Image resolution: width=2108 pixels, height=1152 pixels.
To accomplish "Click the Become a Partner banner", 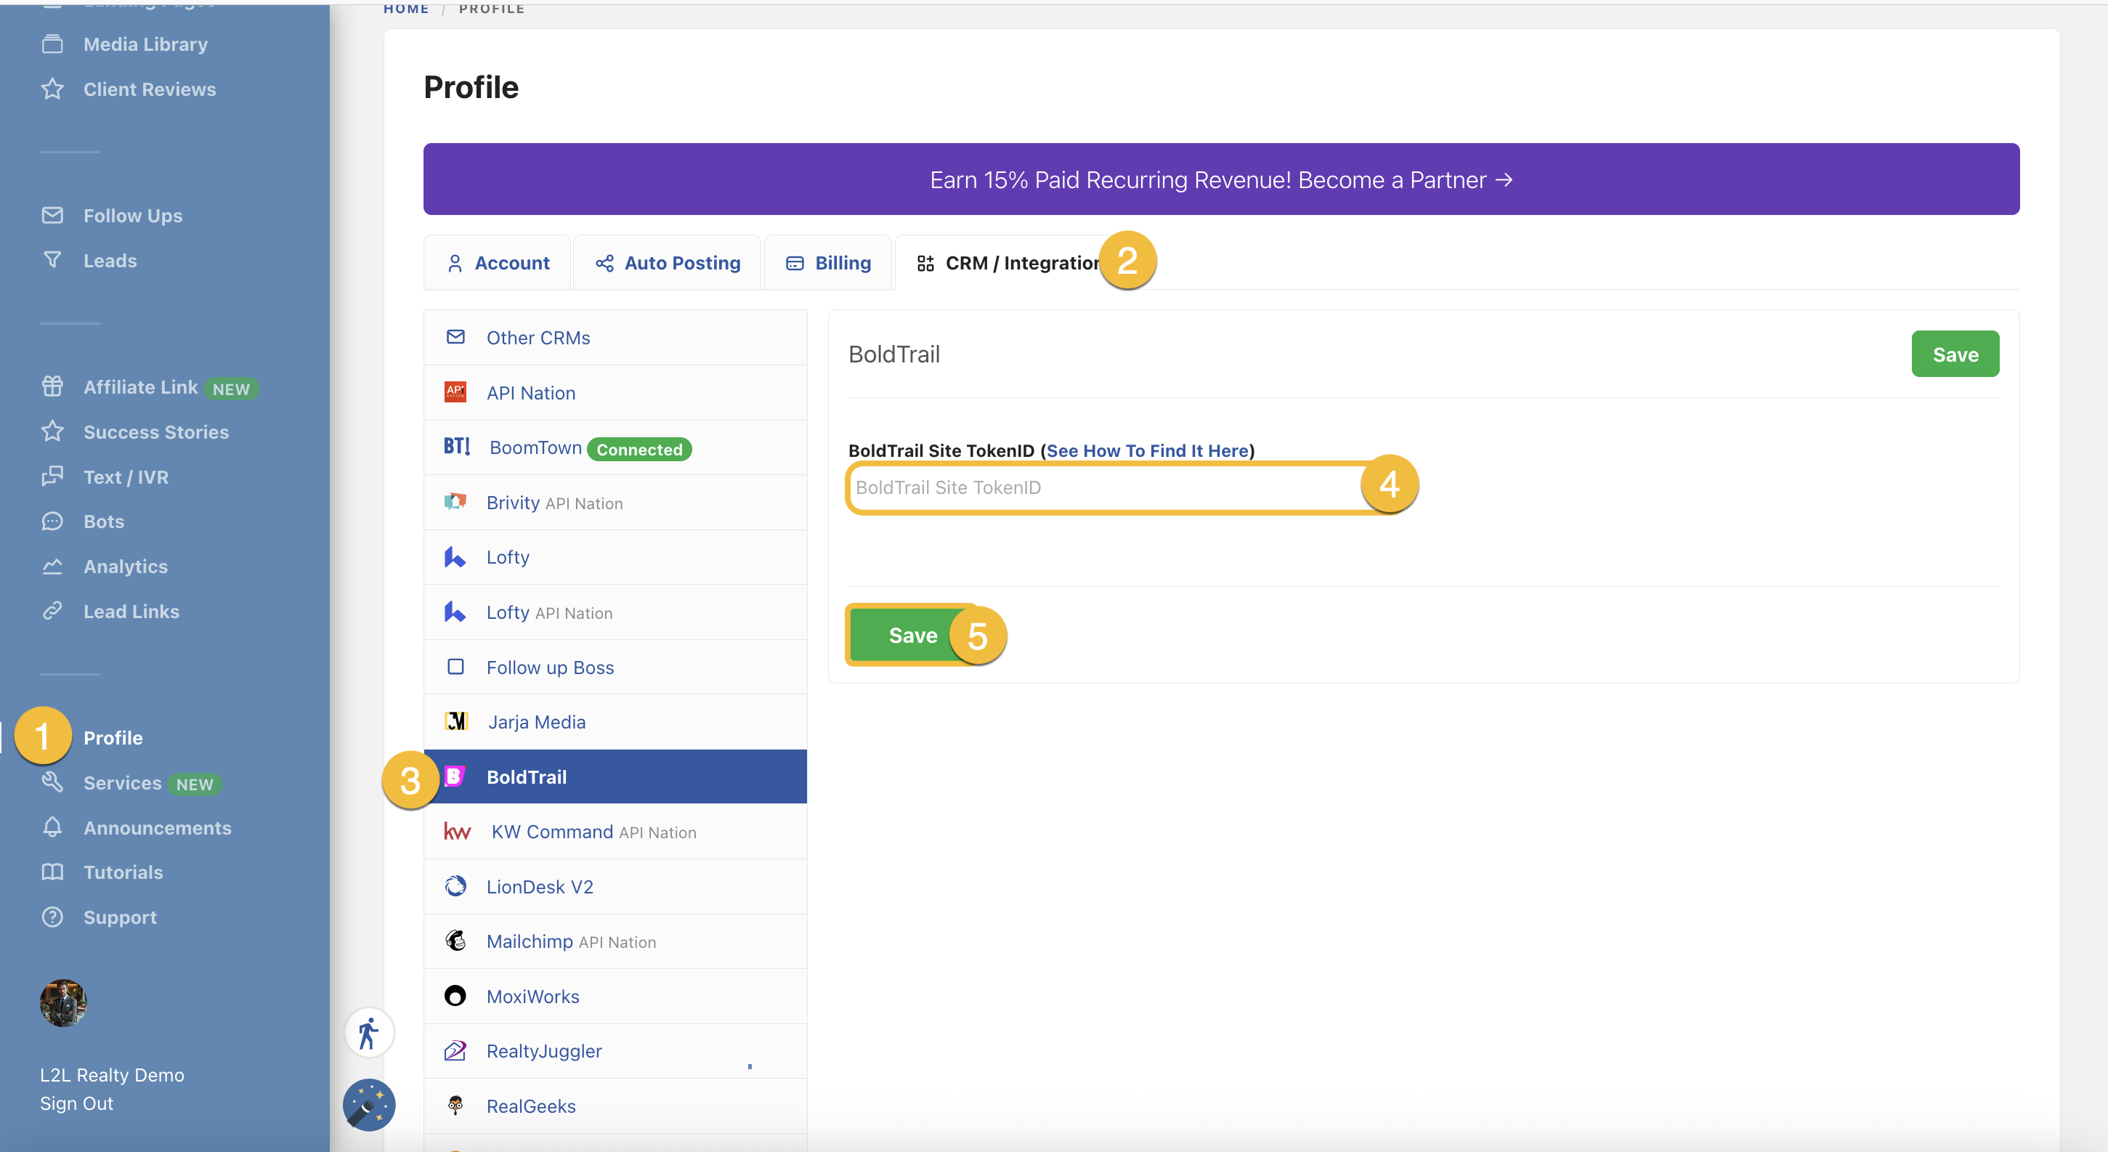I will click(1221, 179).
